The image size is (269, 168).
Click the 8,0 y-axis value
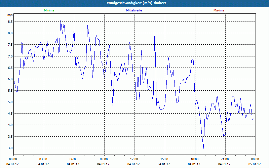click(x=10, y=33)
